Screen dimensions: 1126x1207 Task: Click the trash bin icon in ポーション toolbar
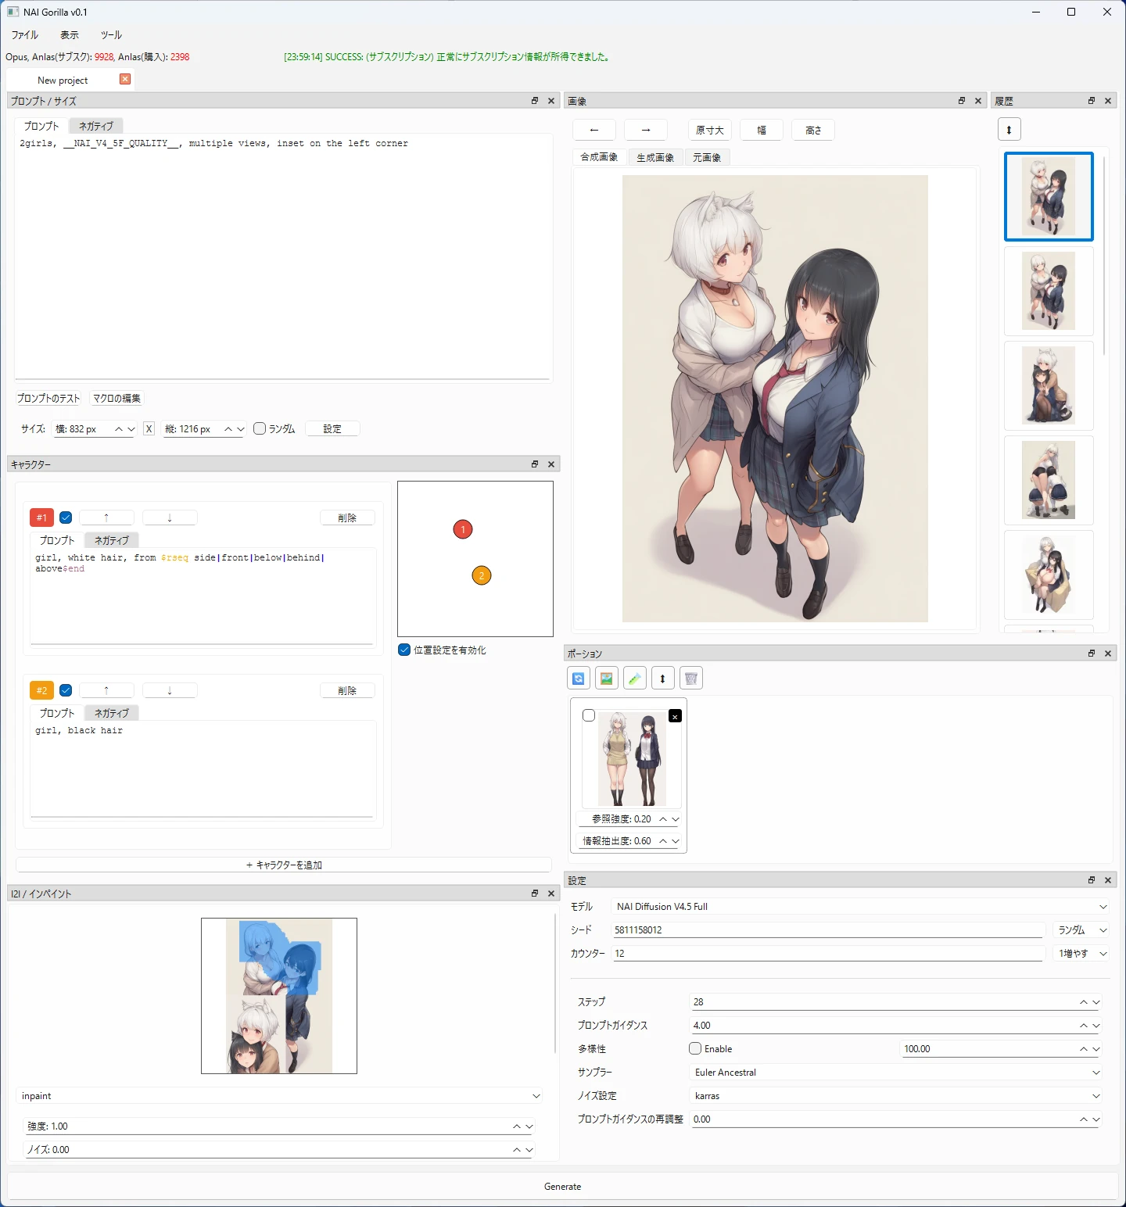coord(691,678)
